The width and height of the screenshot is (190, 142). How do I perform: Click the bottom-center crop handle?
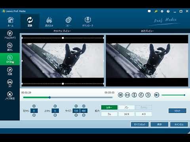63,84
